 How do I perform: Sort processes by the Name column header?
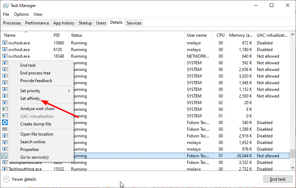10,35
